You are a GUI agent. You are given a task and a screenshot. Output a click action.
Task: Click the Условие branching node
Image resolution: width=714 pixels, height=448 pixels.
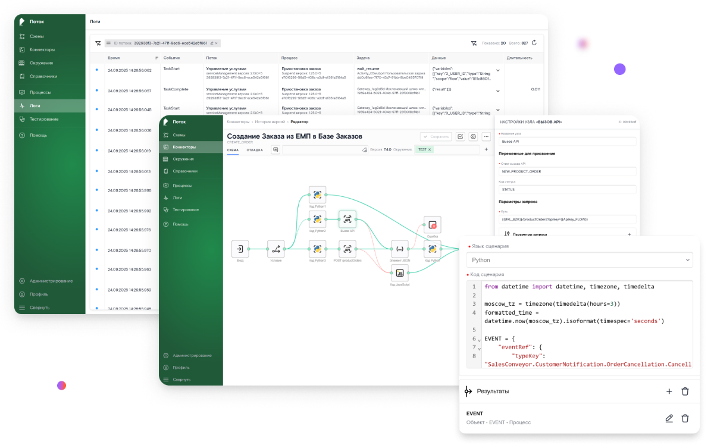(x=275, y=249)
